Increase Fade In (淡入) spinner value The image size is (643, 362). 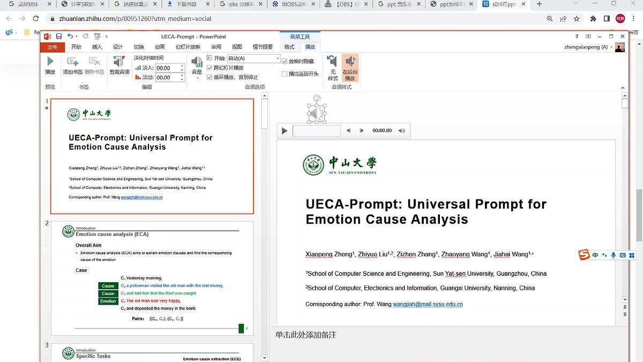[182, 66]
